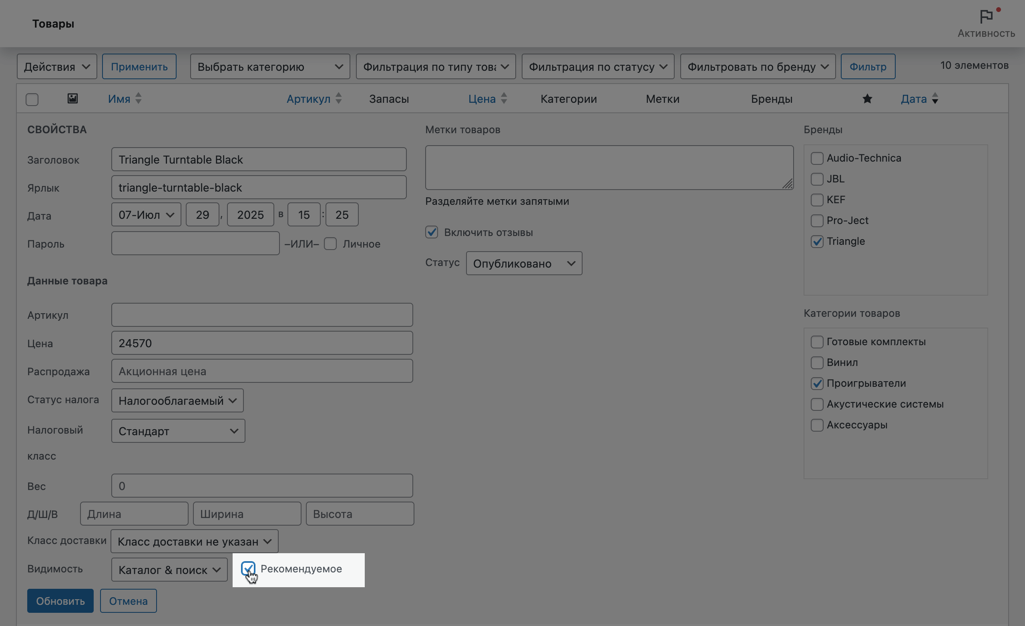Toggle the Рекомендуемое checkbox
This screenshot has width=1025, height=626.
tap(248, 569)
